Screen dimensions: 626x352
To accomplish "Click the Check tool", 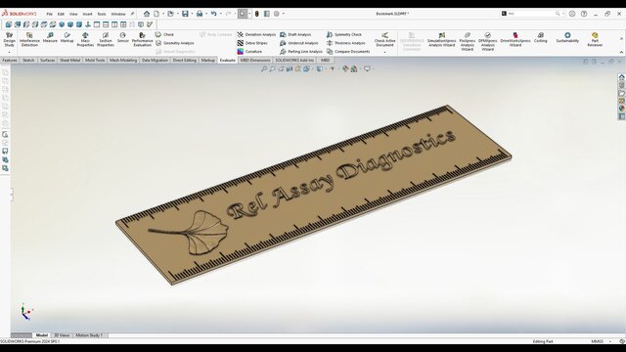I will point(164,35).
